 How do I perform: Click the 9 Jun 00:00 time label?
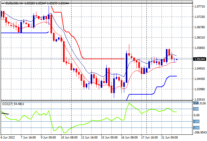(48, 138)
